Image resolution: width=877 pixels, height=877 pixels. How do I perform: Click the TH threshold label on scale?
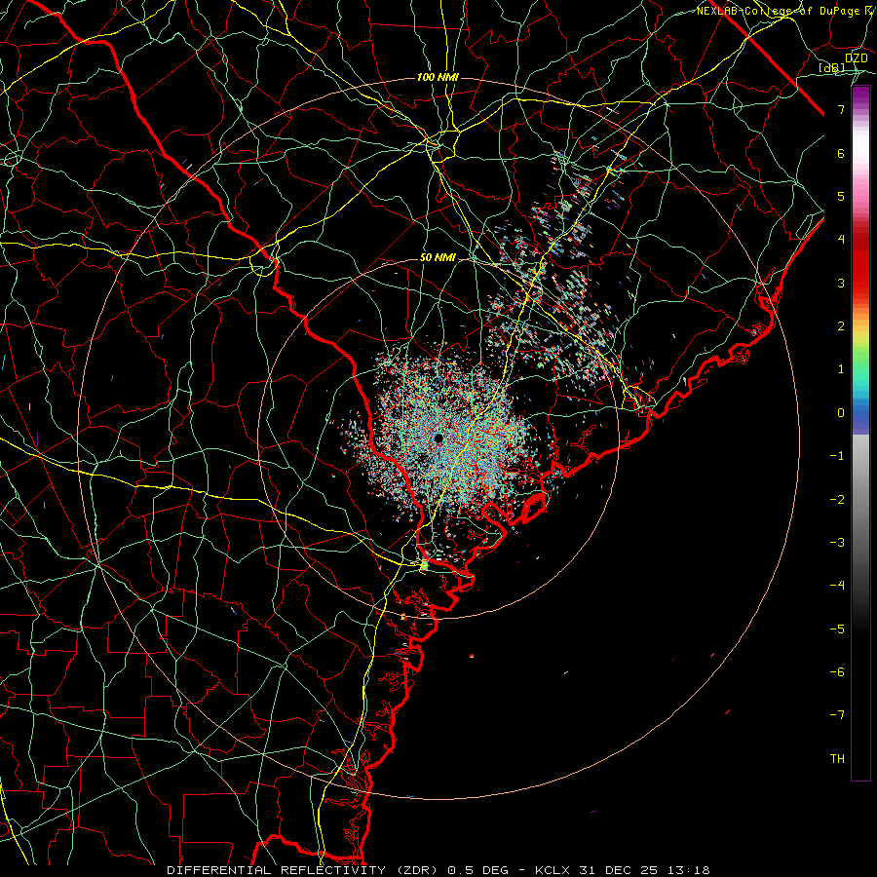point(837,759)
